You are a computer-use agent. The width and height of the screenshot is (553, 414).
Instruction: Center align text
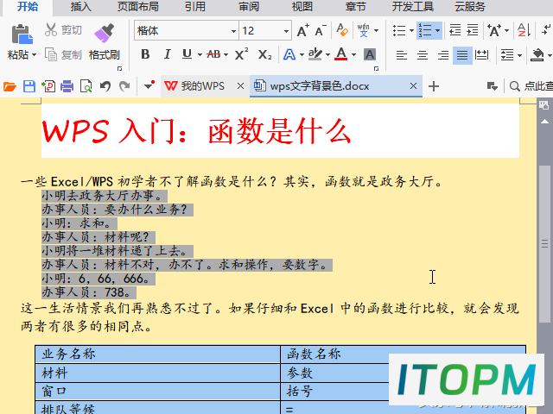(x=423, y=55)
